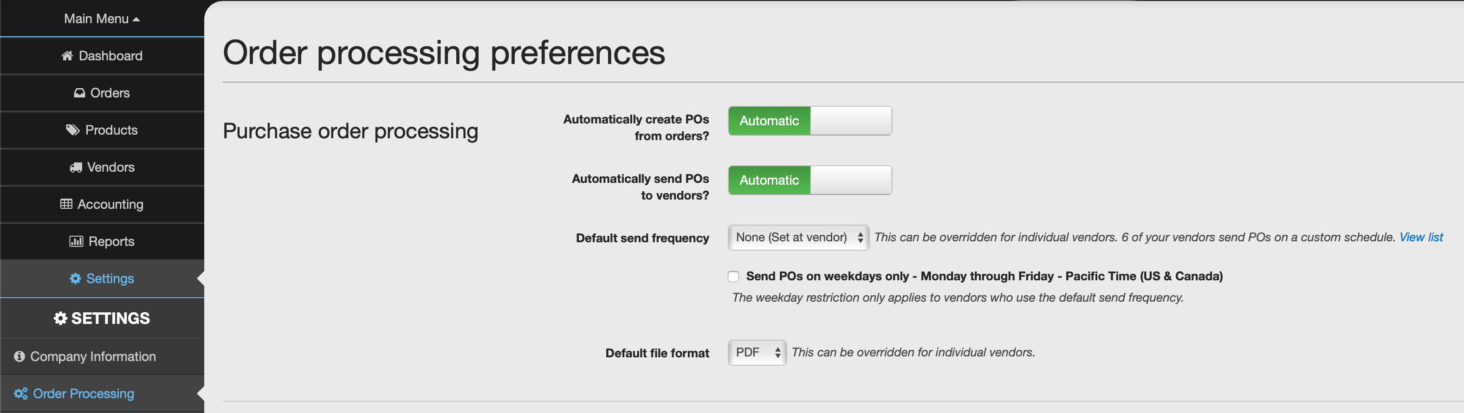Viewport: 1464px width, 413px height.
Task: Open the Default file format PDF dropdown
Action: tap(757, 353)
